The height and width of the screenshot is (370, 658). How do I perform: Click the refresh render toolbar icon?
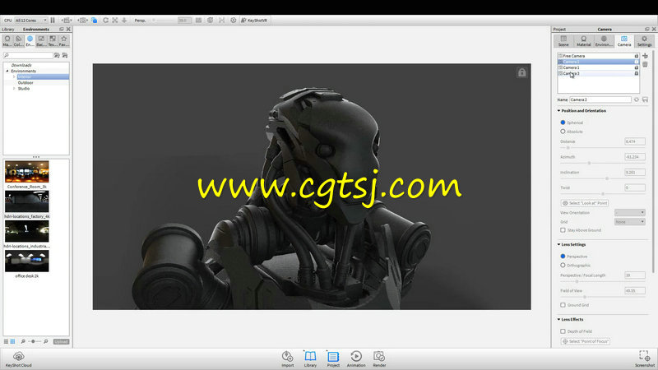click(105, 20)
